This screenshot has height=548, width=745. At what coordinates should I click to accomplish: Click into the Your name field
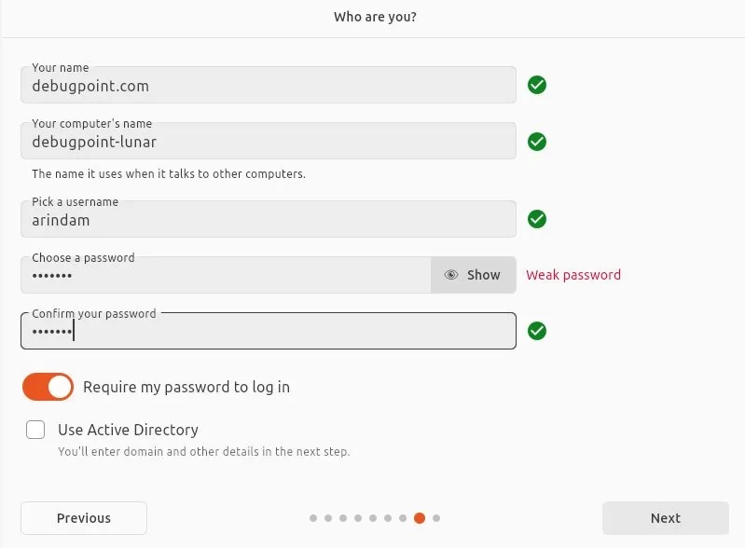click(269, 86)
